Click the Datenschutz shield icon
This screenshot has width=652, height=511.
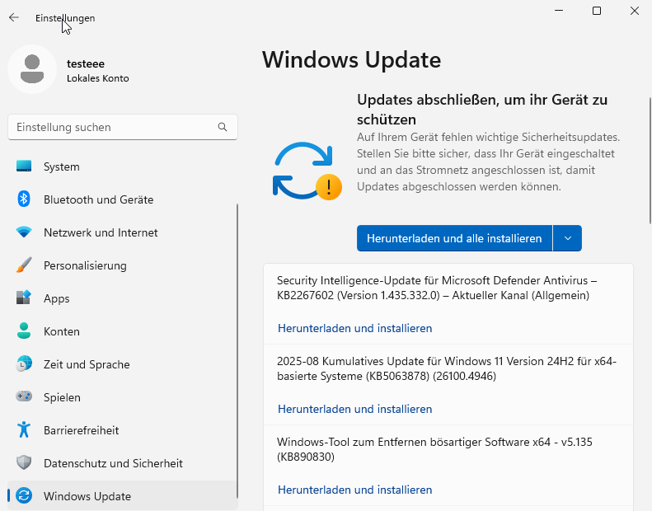click(24, 463)
